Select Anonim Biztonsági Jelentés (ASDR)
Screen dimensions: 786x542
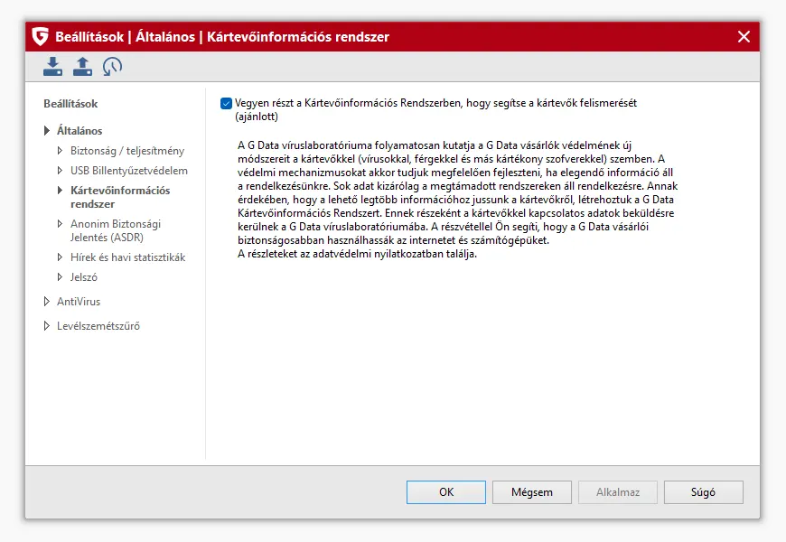pos(116,230)
